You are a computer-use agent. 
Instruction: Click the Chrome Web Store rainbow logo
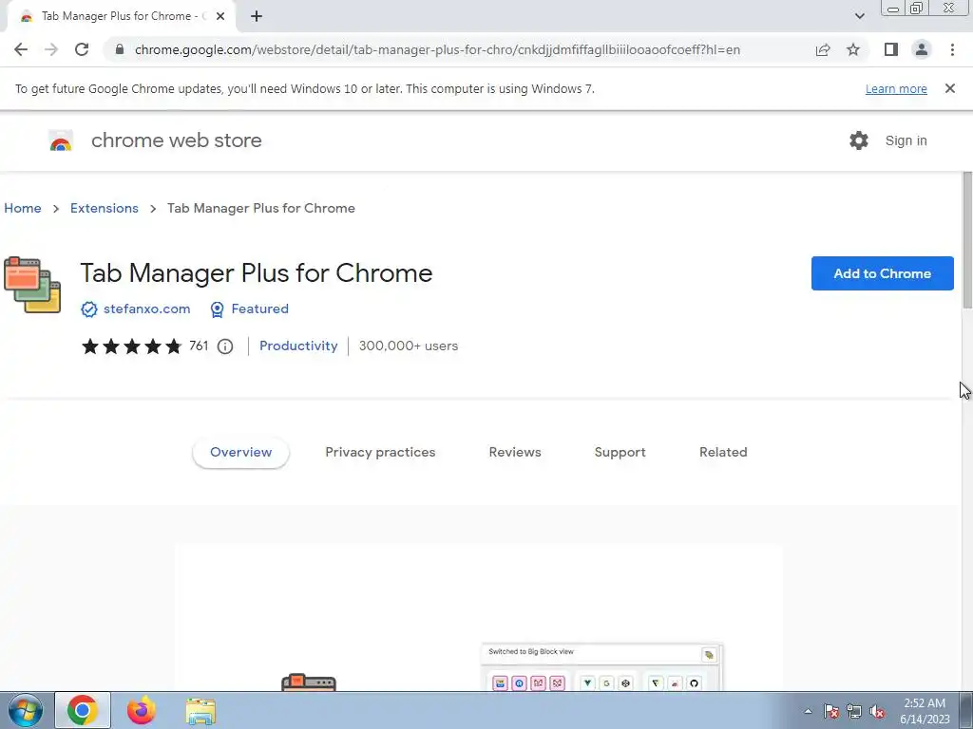coord(61,140)
